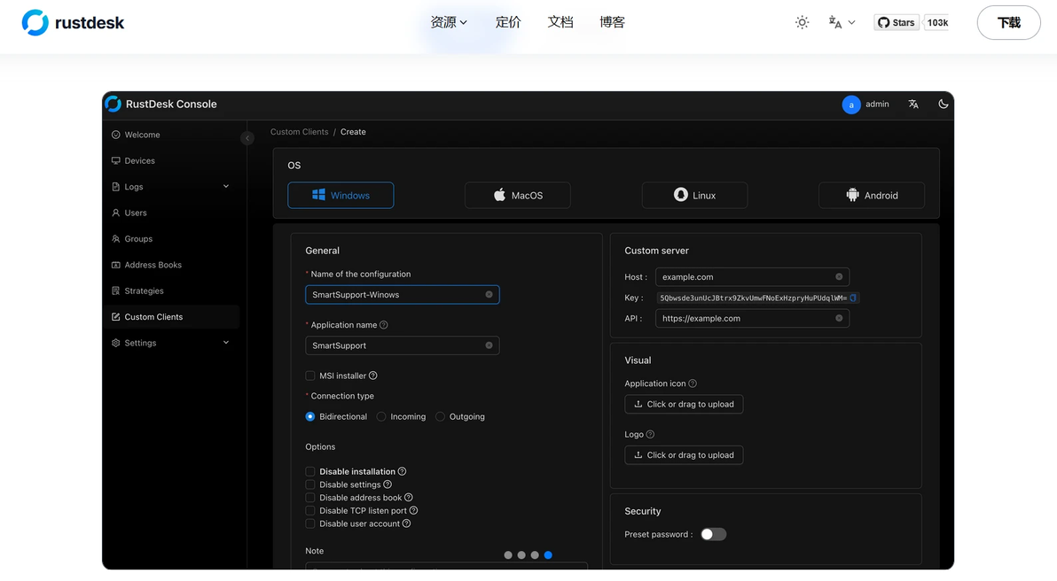Show Disable user account help icon
This screenshot has width=1057, height=581.
click(x=406, y=523)
